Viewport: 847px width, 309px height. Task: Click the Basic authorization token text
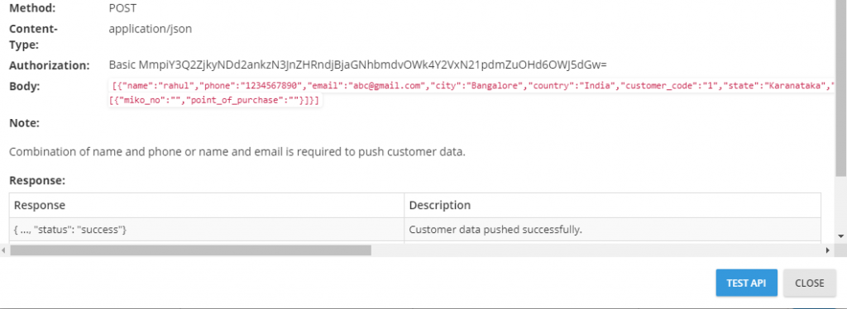point(358,65)
